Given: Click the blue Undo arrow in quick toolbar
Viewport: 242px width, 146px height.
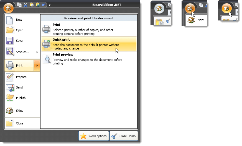Looking at the screenshot, I should pyautogui.click(x=44, y=5).
